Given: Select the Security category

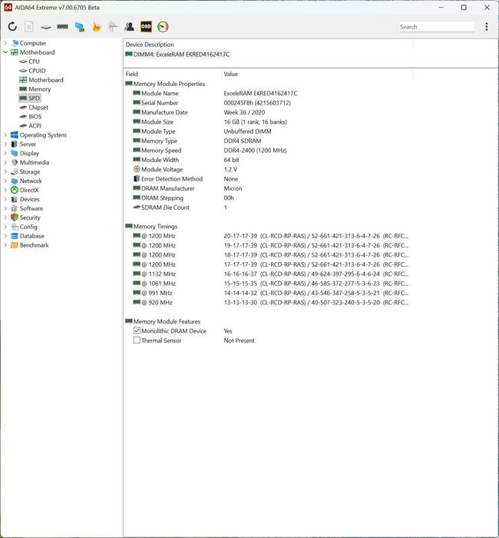Looking at the screenshot, I should 30,218.
